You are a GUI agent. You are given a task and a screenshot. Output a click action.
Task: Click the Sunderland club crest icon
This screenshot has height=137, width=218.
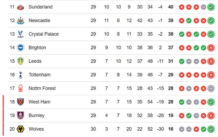pyautogui.click(x=20, y=7)
